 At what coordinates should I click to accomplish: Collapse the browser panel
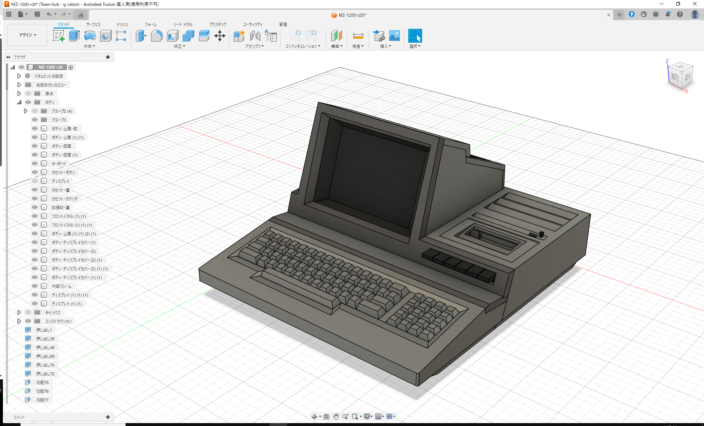(x=8, y=57)
